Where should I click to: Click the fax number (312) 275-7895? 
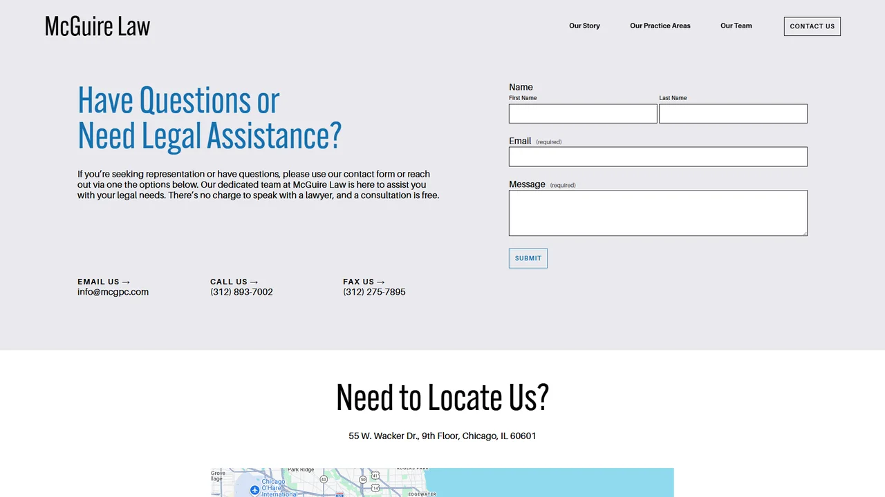(x=374, y=292)
